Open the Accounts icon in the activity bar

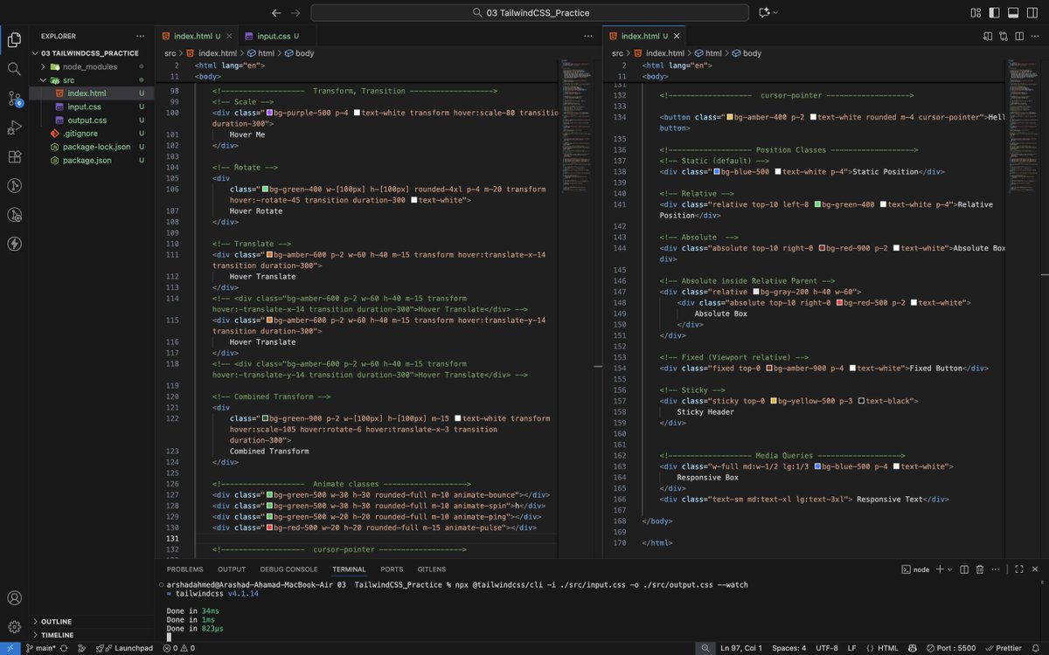tap(14, 598)
